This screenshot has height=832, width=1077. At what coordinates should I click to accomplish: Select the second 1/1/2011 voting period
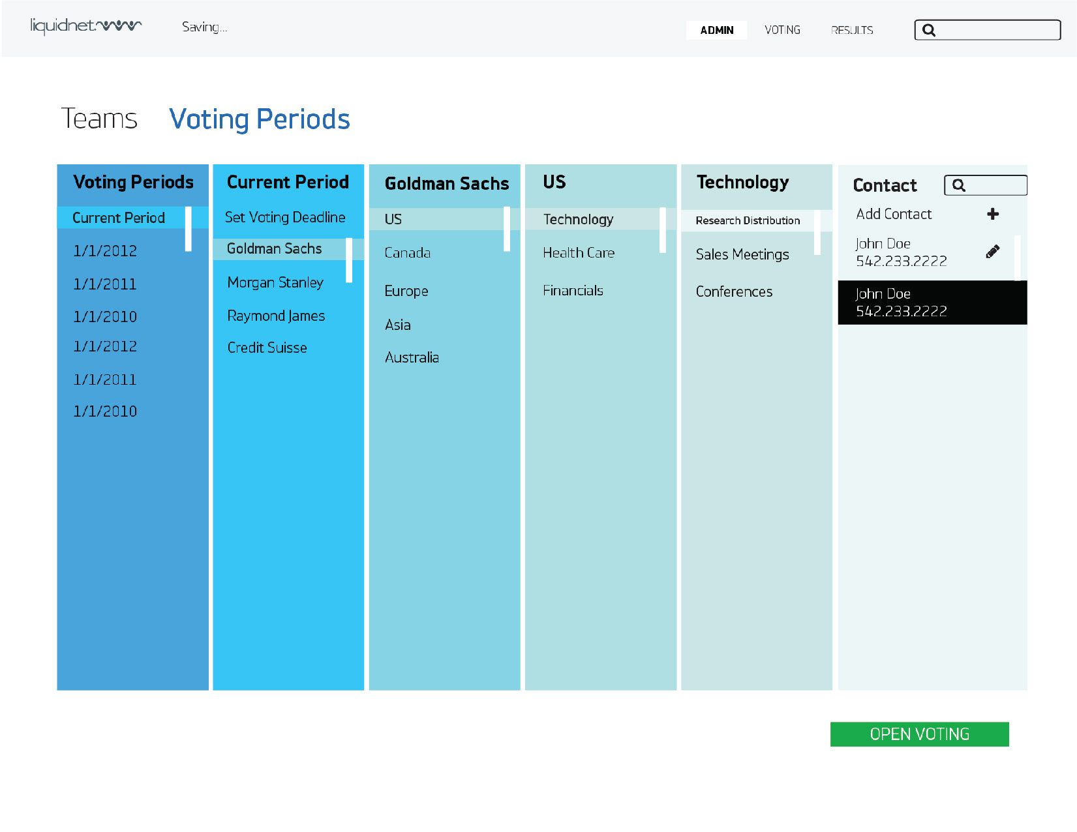click(105, 379)
